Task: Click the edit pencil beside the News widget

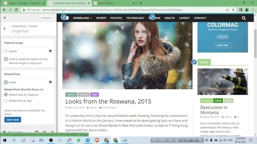Action: click(194, 62)
